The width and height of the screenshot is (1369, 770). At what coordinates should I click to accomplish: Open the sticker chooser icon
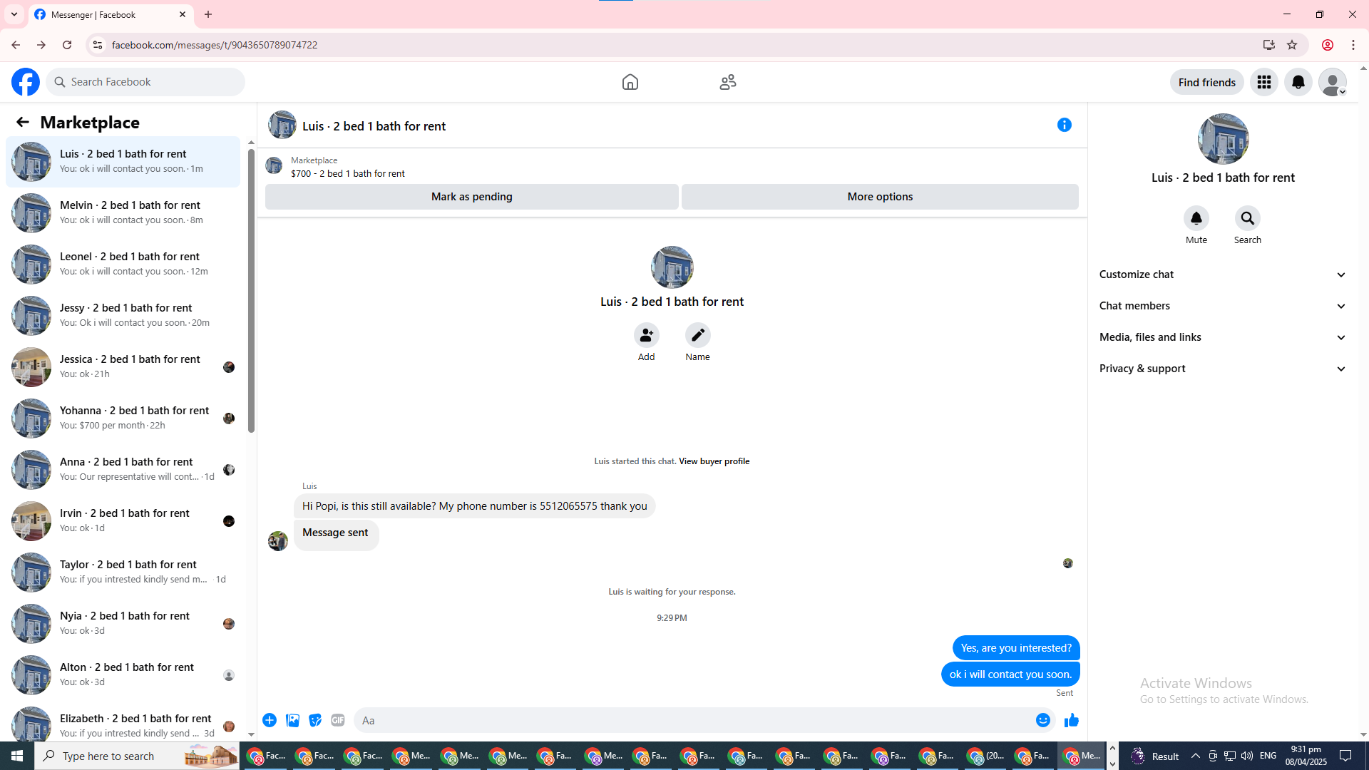[x=315, y=720]
